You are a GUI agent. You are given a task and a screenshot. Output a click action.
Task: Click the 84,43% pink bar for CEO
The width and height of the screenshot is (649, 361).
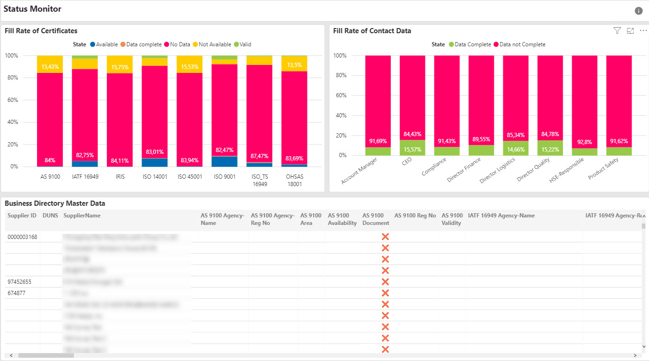click(x=412, y=98)
